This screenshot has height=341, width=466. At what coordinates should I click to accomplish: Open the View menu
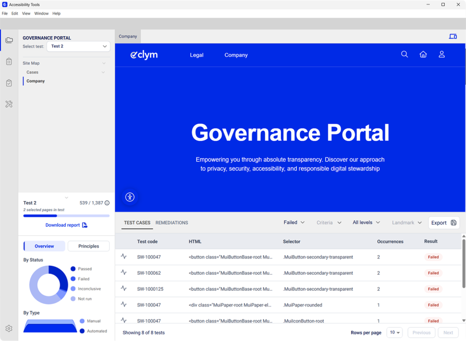click(x=26, y=13)
